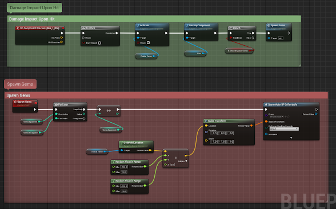The width and height of the screenshot is (336, 209).
Task: Select the Spawn Gems comment bubble
Action: [20, 84]
